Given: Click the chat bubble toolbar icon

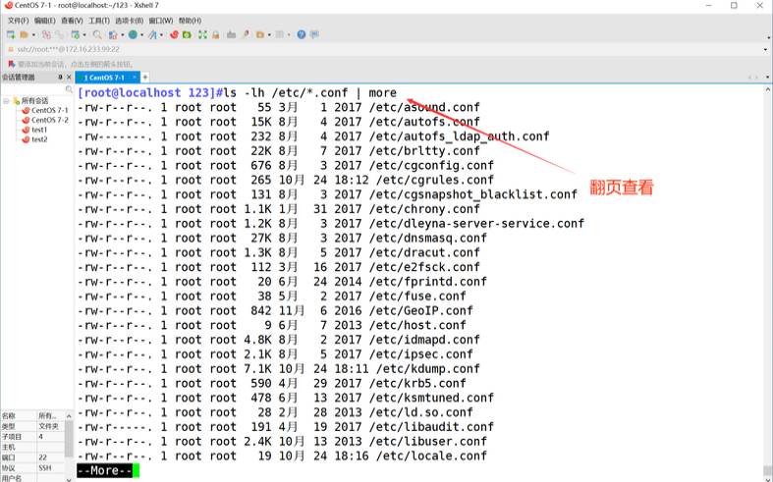Looking at the screenshot, I should click(314, 34).
